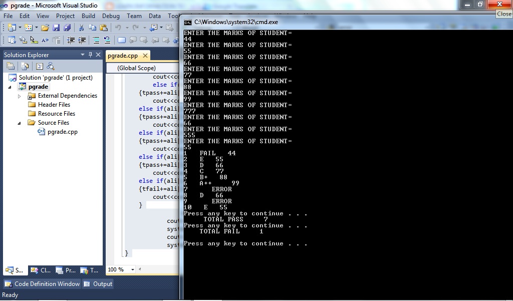Open Properties in Solution Explorer toolbar
The image size is (513, 301).
[x=11, y=67]
